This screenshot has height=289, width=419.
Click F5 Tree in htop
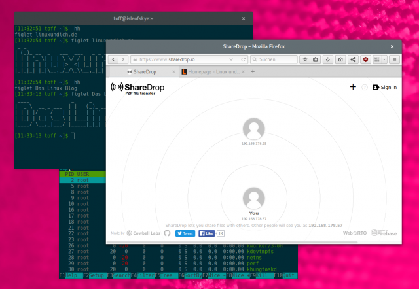click(x=166, y=275)
